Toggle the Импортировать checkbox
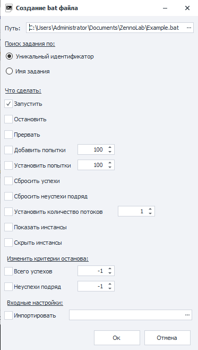This screenshot has height=350, width=198. tap(8, 315)
